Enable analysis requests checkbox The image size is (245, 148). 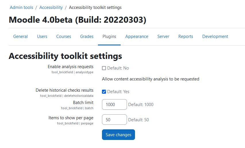pyautogui.click(x=104, y=68)
